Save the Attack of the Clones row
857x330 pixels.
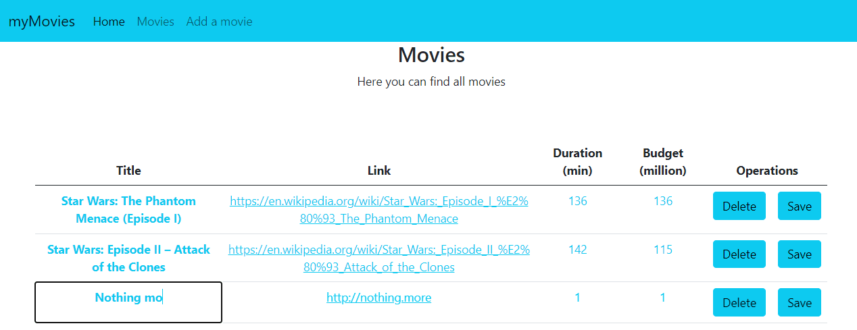799,254
